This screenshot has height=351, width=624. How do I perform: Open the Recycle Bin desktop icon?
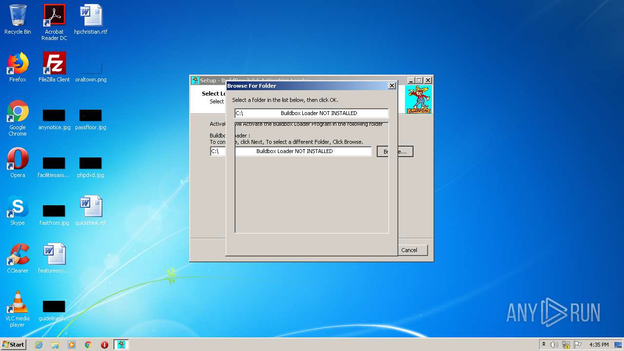pos(18,19)
